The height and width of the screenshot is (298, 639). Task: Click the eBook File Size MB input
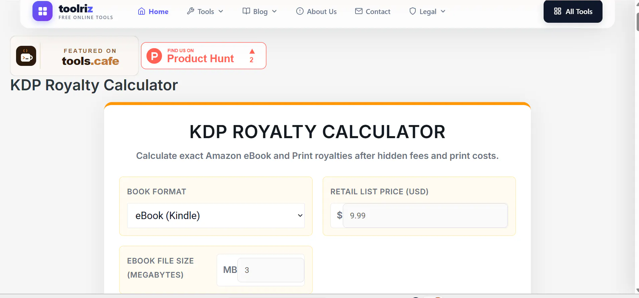click(270, 270)
